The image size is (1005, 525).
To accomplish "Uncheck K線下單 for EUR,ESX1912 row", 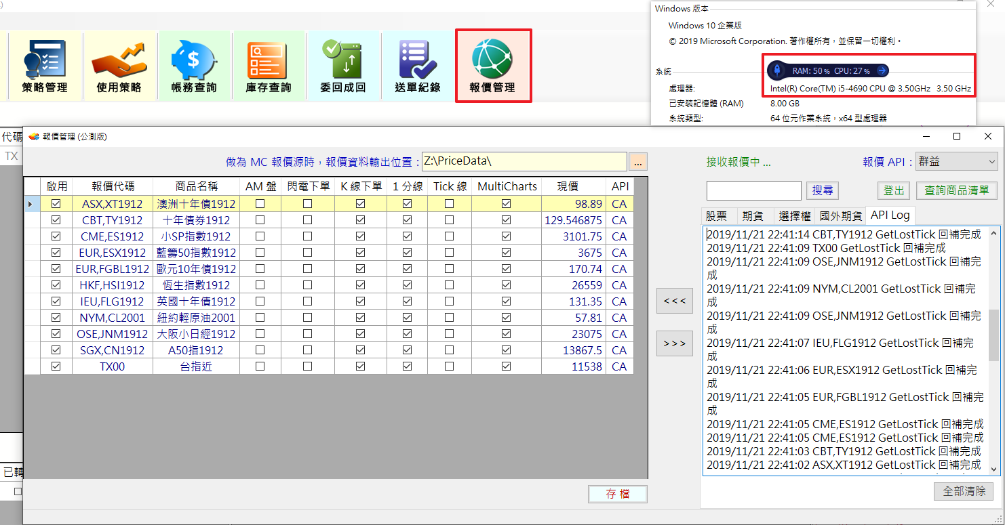I will point(361,253).
